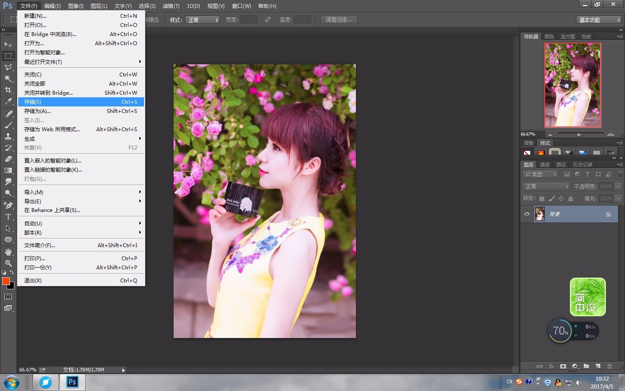
Task: Reset default foreground and background colors
Action: 4,272
